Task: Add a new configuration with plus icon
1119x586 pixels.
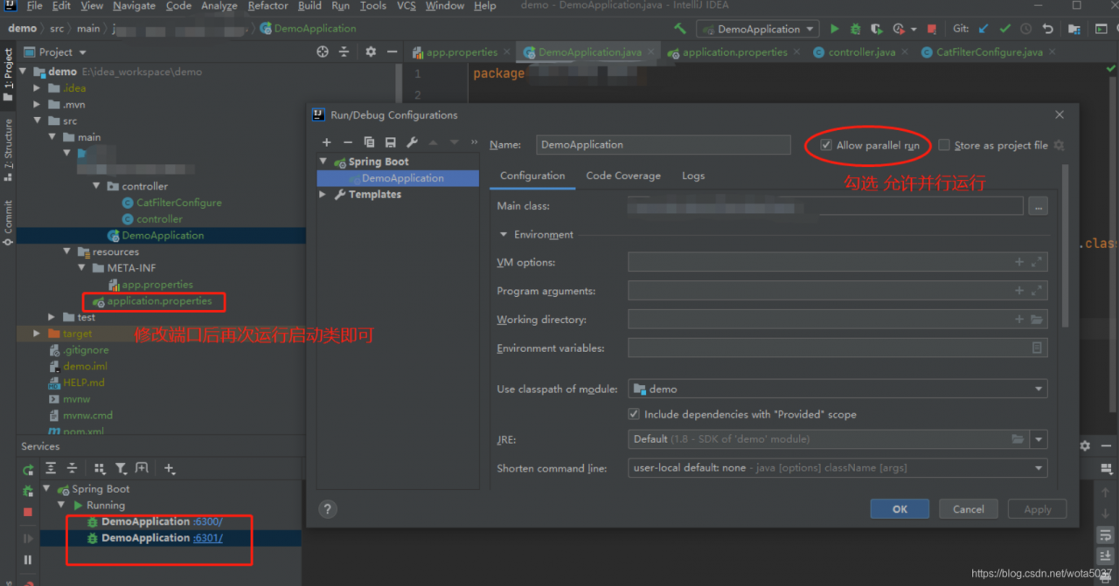Action: (327, 142)
